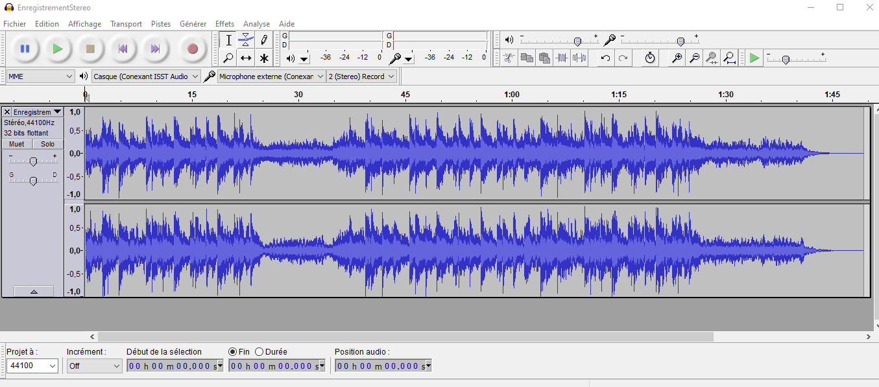
Task: Select the Fin radio button
Action: (233, 352)
